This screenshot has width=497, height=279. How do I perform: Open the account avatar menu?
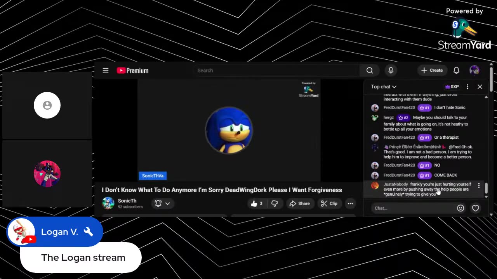[x=474, y=71]
